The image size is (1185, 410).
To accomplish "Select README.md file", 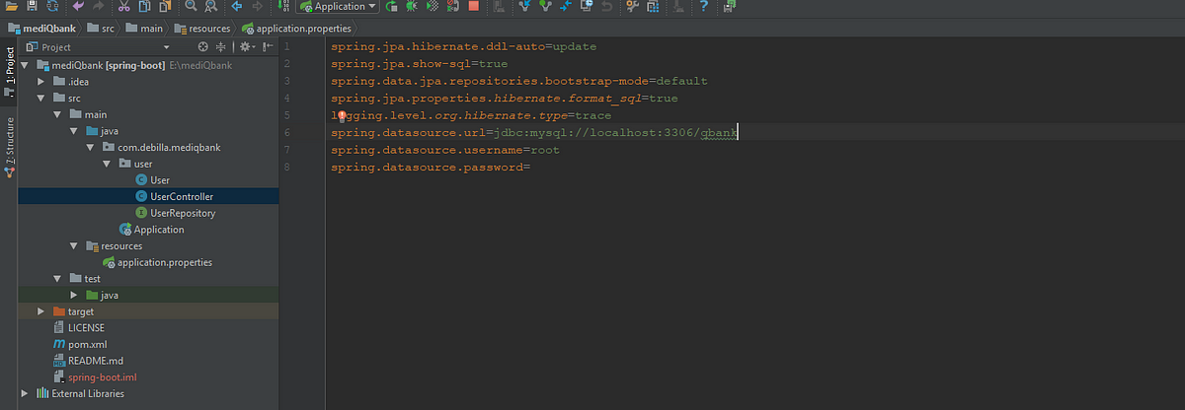I will [87, 361].
